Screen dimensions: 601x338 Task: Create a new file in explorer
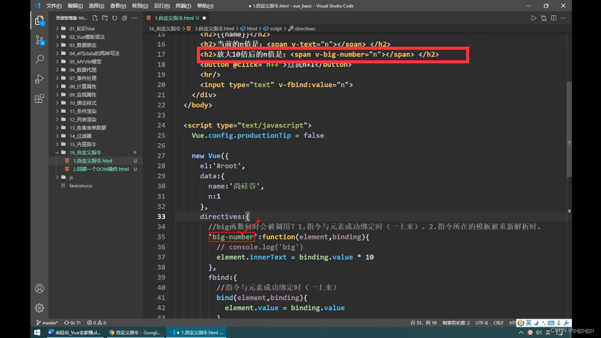click(95, 18)
